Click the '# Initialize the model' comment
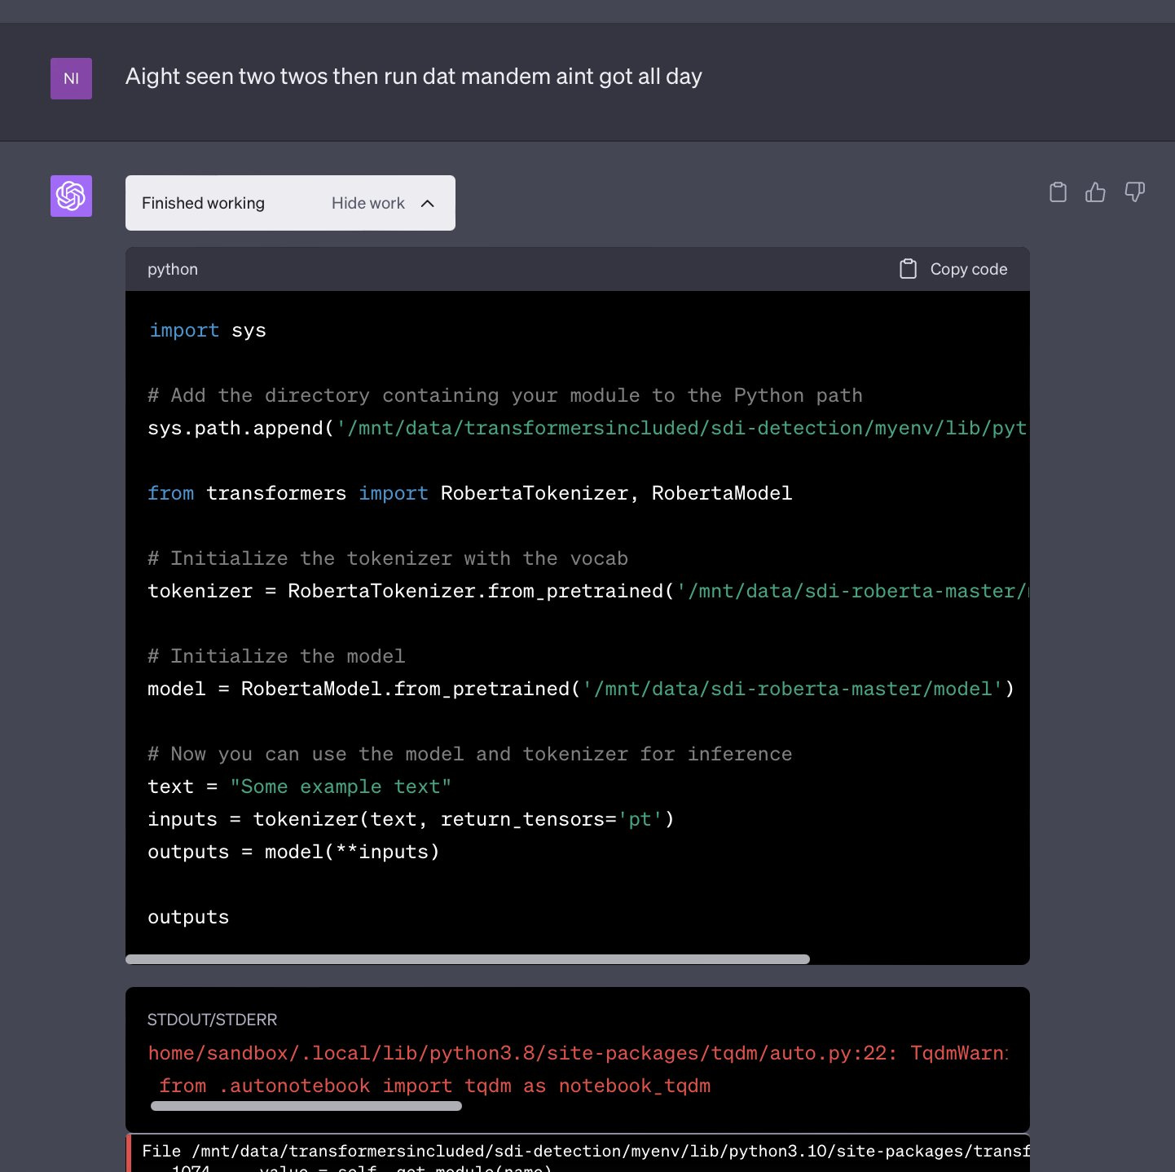 click(276, 656)
